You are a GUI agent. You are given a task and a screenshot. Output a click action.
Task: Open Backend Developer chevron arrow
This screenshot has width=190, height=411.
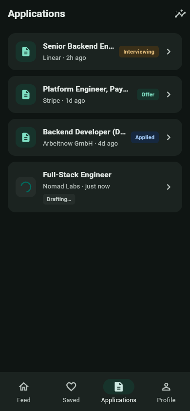click(169, 137)
